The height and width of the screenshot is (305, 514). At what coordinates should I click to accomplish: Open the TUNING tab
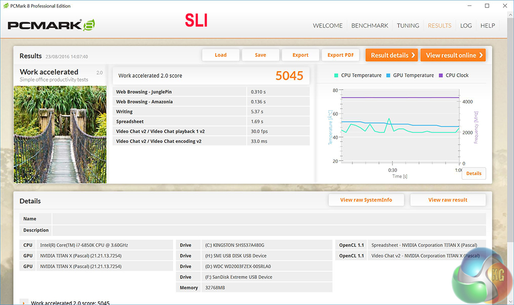408,26
